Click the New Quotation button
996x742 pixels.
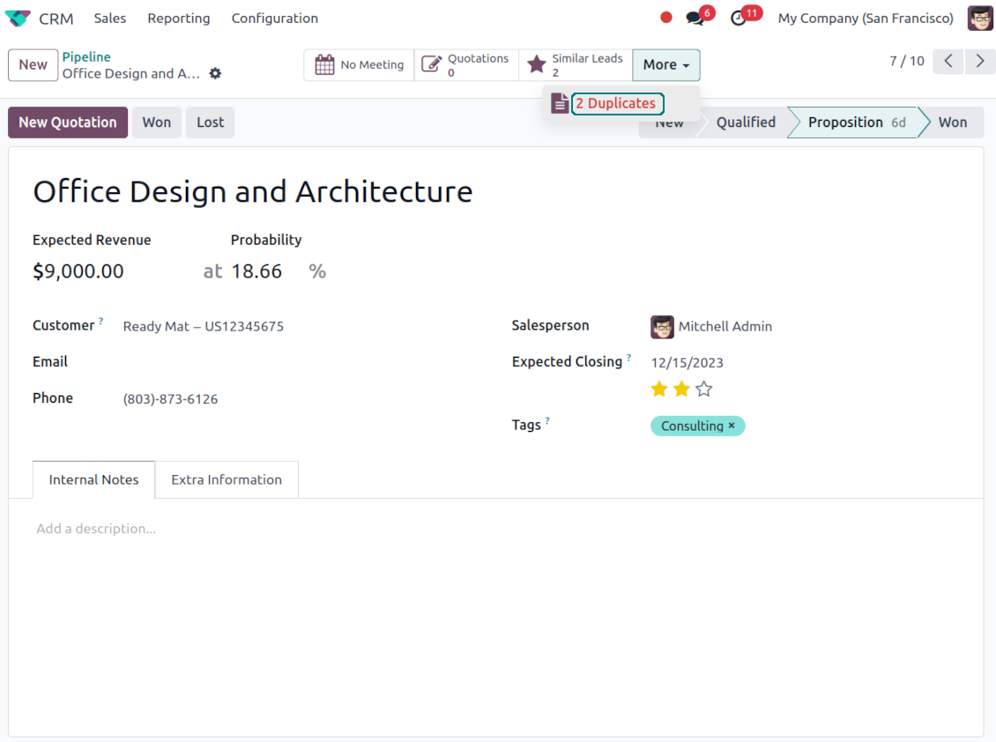[68, 122]
